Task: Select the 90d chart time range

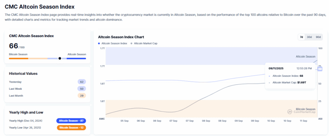Action: click(x=318, y=37)
